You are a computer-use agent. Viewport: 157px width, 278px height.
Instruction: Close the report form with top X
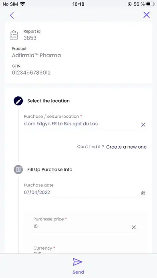point(147,15)
